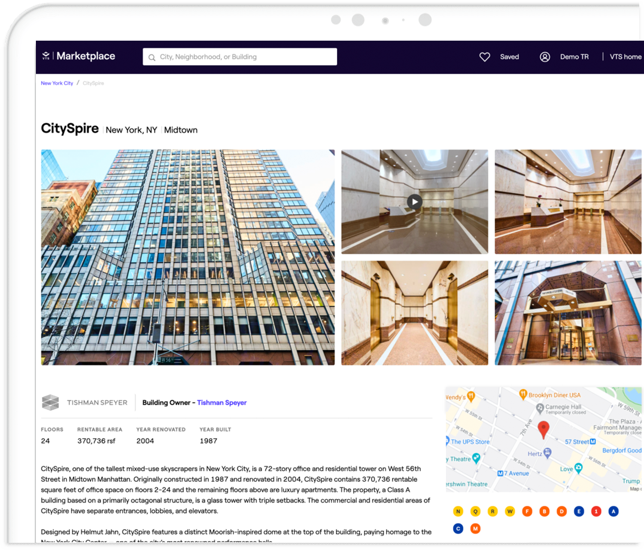
Task: Click the E subway line badge
Action: tap(579, 512)
